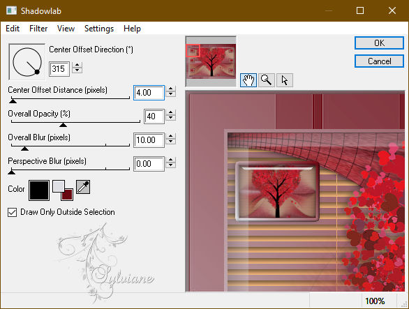Screen dimensions: 409x309
Task: Select the hand pan tool
Action: pyautogui.click(x=248, y=80)
